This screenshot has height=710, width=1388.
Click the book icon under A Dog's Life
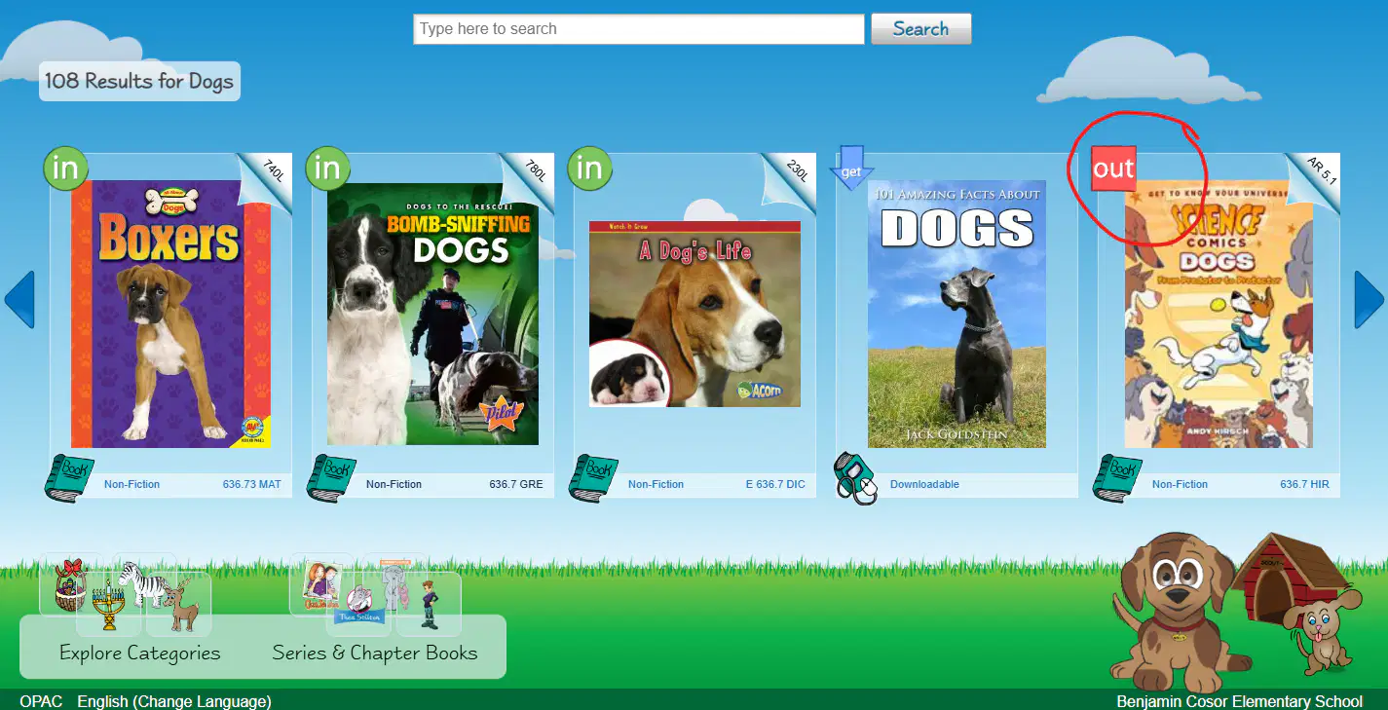pos(593,478)
